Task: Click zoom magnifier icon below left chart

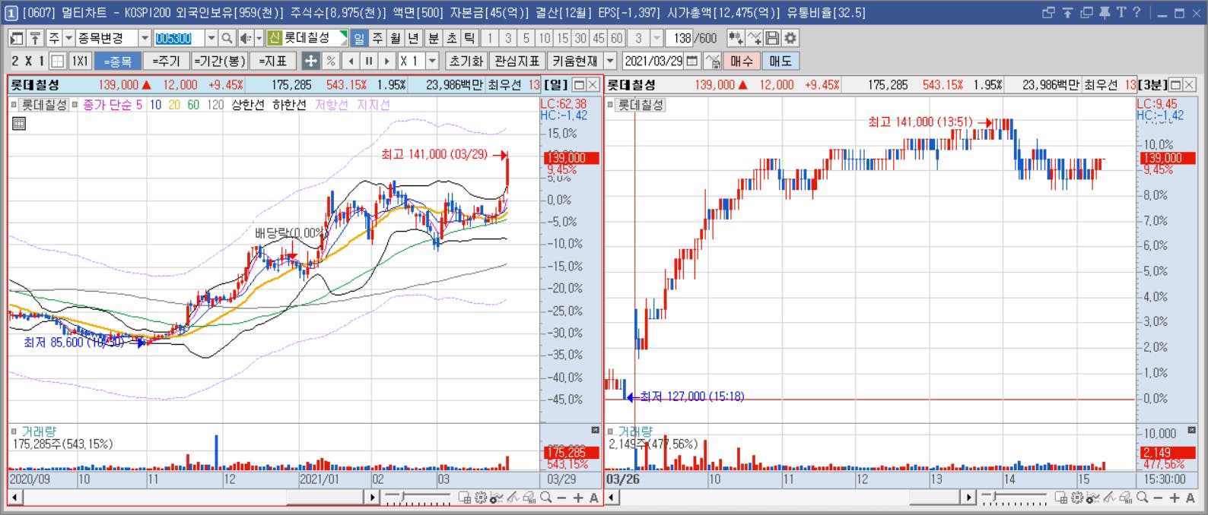Action: [x=545, y=498]
